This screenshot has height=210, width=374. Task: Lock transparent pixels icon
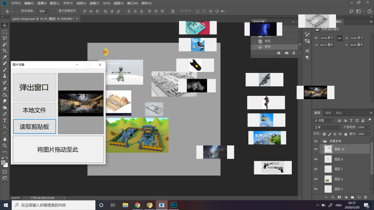coord(324,134)
